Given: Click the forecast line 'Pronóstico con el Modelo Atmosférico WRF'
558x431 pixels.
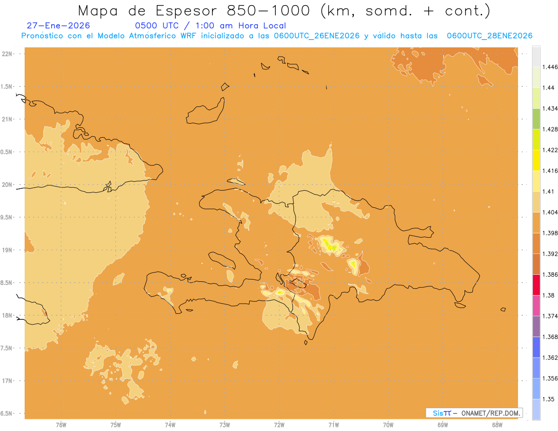Looking at the screenshot, I should pos(109,36).
